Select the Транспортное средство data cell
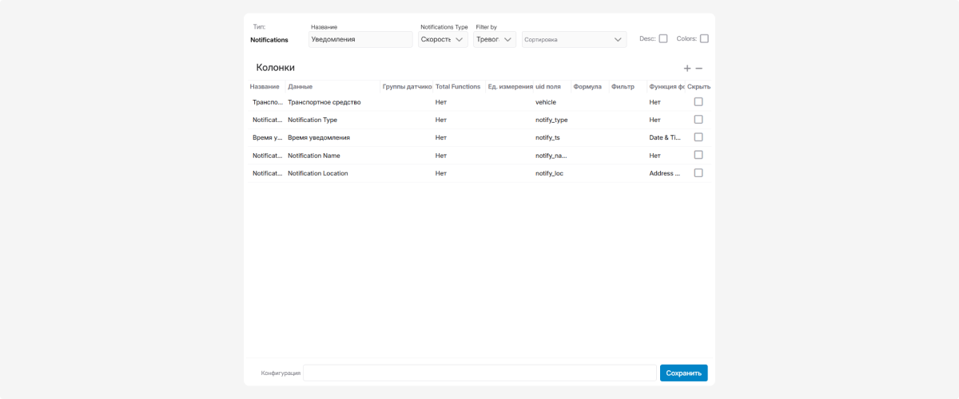The width and height of the screenshot is (959, 399). point(324,102)
